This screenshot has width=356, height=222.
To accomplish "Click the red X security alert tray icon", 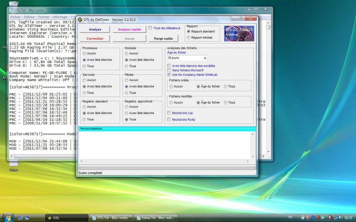I will pyautogui.click(x=308, y=217).
